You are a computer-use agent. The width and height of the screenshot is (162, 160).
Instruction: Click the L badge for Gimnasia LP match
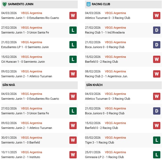pyautogui.click(x=157, y=155)
